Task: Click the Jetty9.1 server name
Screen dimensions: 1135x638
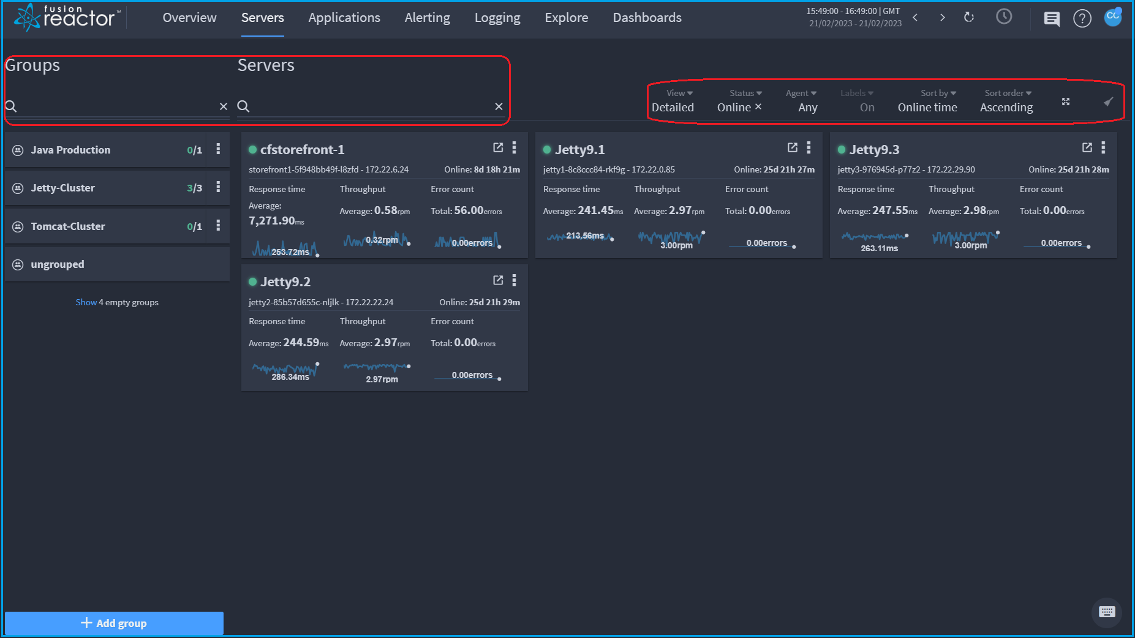Action: (579, 149)
